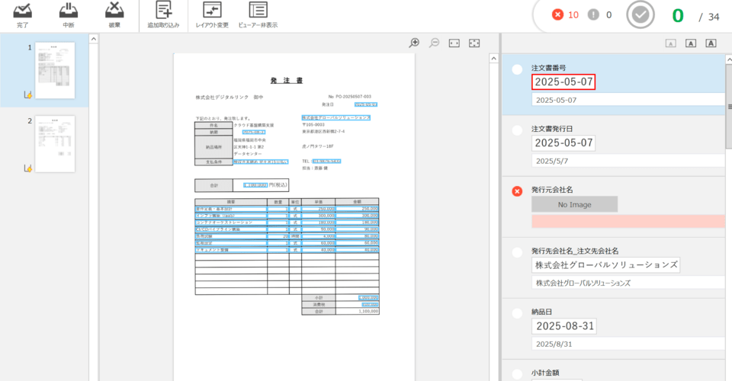Viewport: 732px width, 381px height.
Task: Click the No PO-20250507-003 text
Action: [x=350, y=97]
